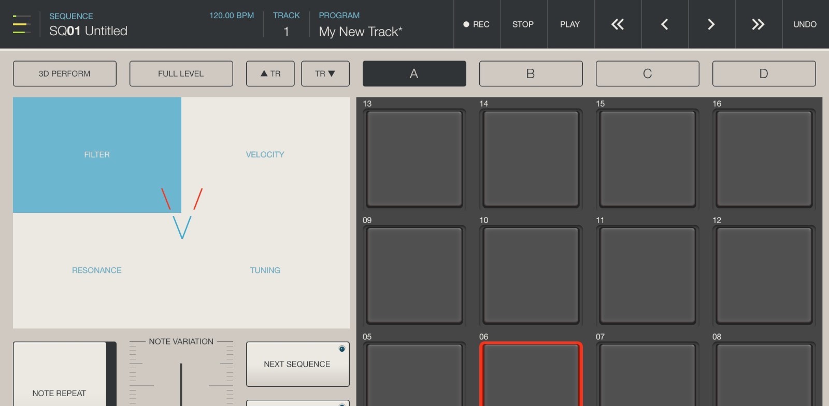The height and width of the screenshot is (406, 829).
Task: Click the UNDO button
Action: tap(805, 24)
